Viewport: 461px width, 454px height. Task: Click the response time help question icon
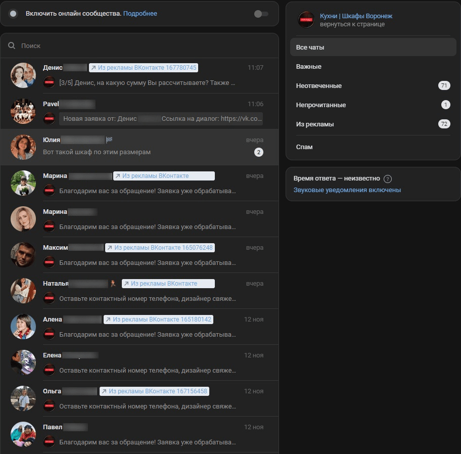[388, 179]
